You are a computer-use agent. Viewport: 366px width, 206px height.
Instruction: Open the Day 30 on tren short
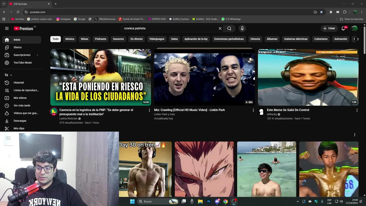145,169
